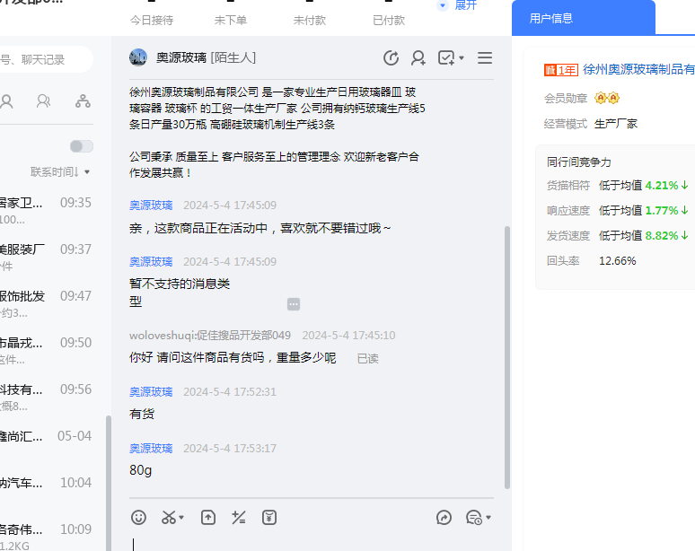
Task: Click the organization tree icon in sidebar
Action: point(83,101)
